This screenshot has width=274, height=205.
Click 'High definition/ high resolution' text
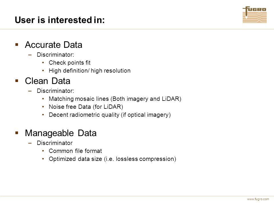(x=90, y=71)
